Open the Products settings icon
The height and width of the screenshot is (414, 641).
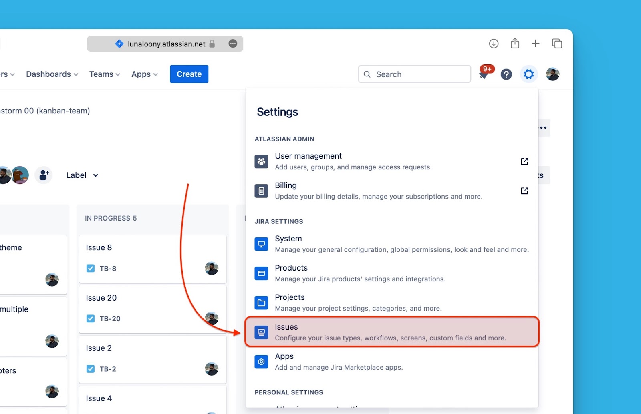tap(261, 273)
